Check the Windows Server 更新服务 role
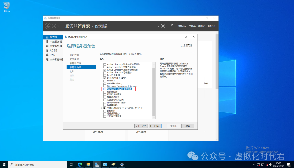This screenshot has height=168, width=294. [105, 89]
